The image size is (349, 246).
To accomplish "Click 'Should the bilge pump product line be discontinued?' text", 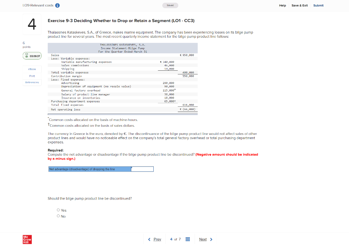I will coord(90,198).
